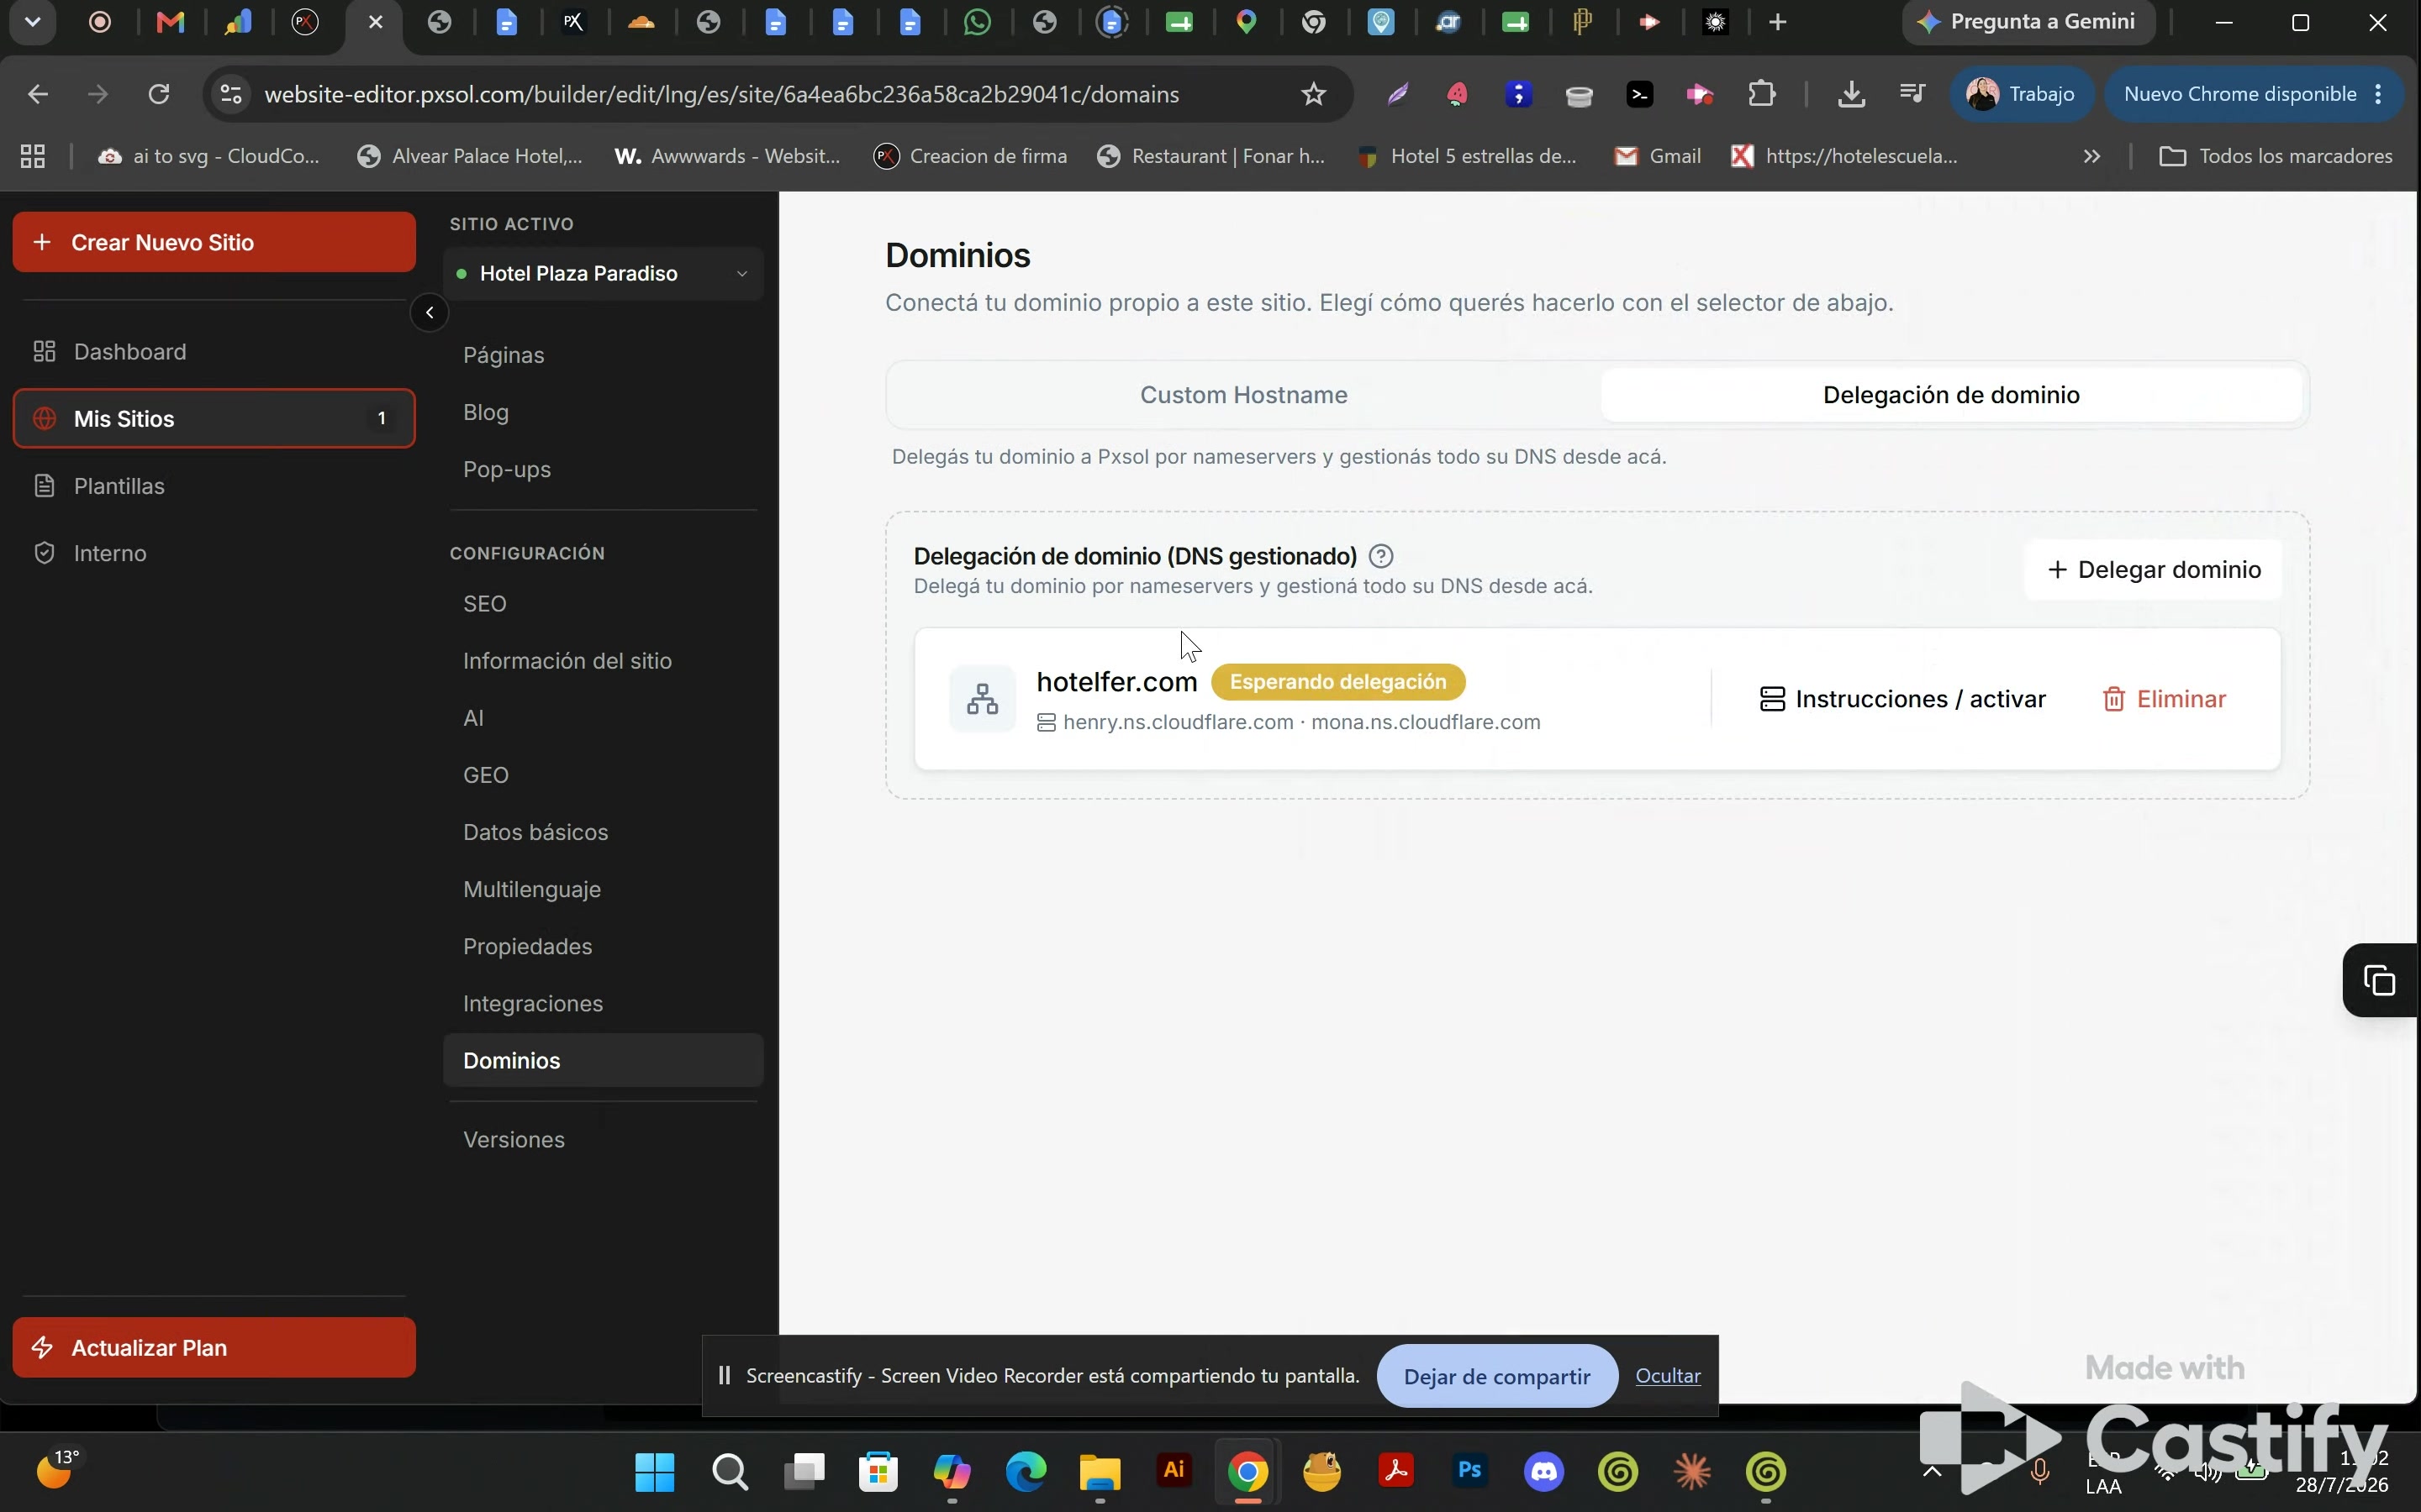Switch to the Custom Hostname tab
The image size is (2421, 1512).
tap(1243, 395)
